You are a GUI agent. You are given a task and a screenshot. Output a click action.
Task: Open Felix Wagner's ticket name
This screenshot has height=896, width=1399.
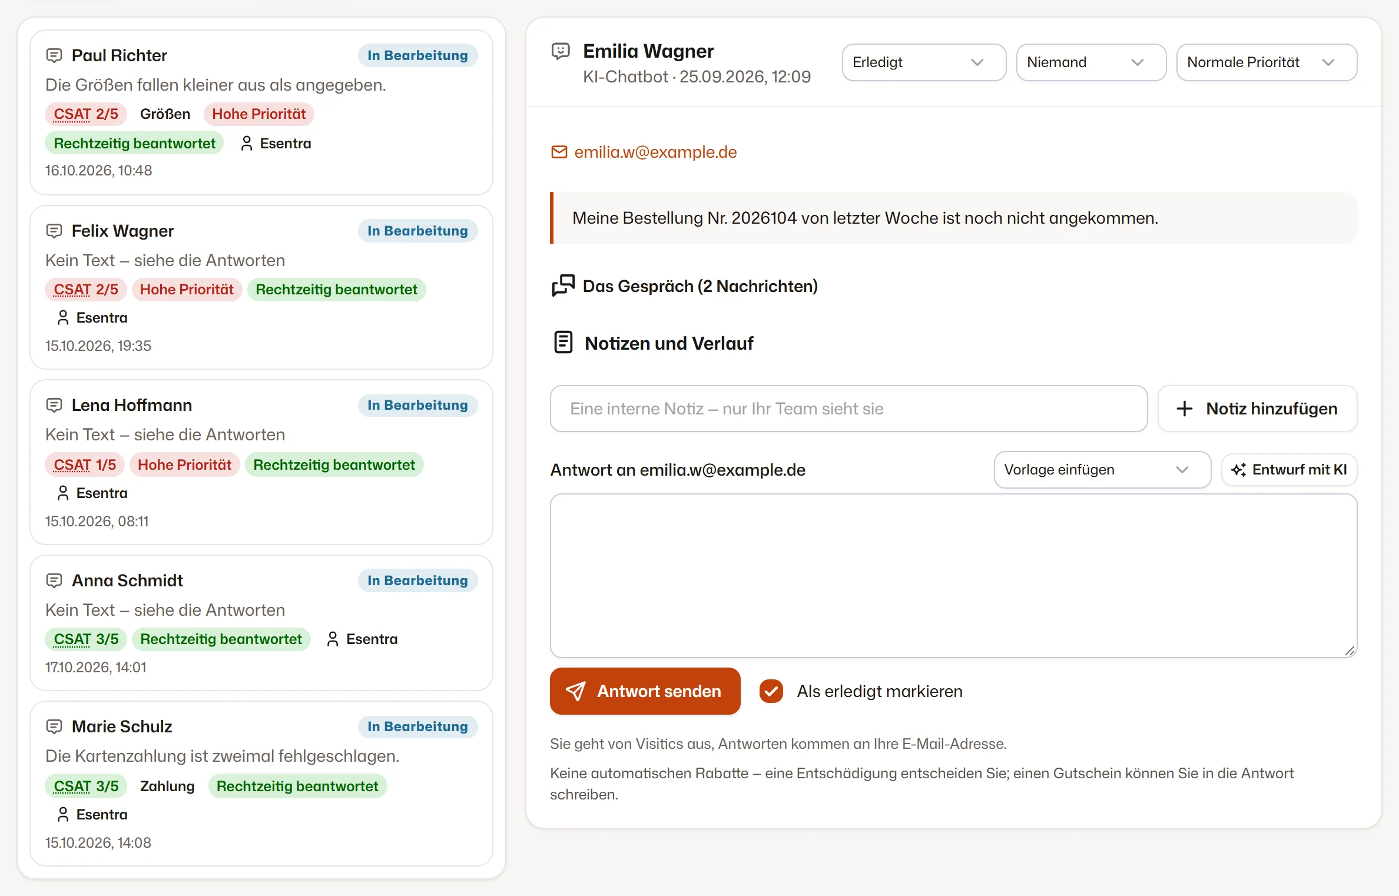tap(122, 231)
